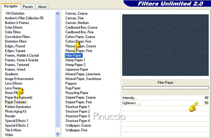Select Photo Aging Kit category
The image size is (211, 138).
click(x=16, y=111)
